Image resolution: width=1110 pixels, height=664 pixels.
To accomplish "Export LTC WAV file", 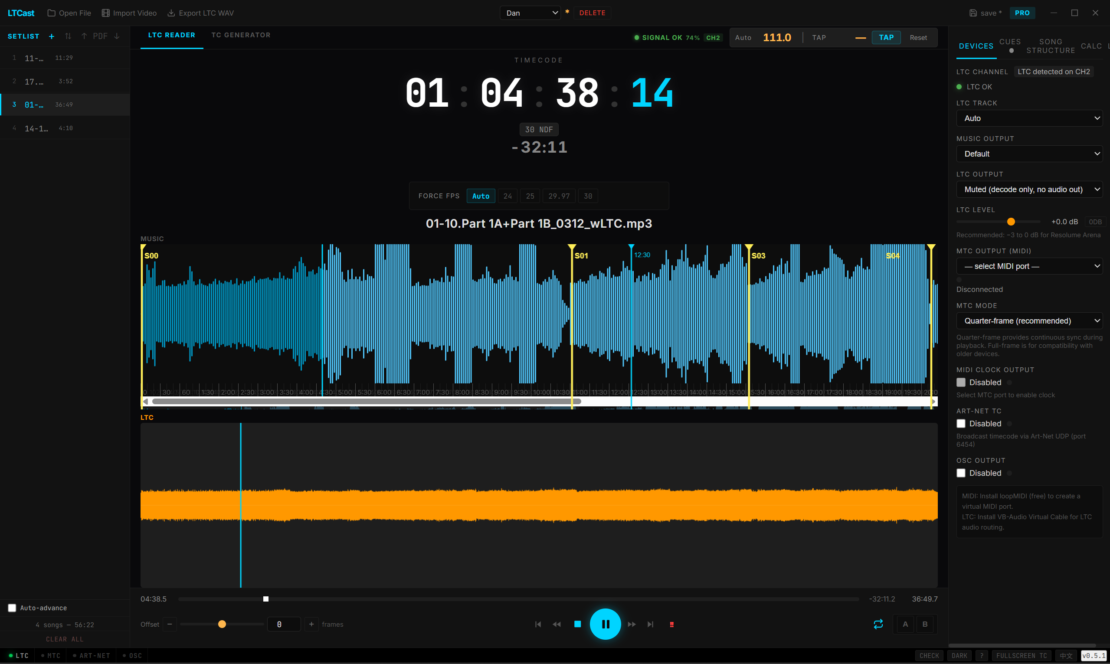I will coord(200,13).
